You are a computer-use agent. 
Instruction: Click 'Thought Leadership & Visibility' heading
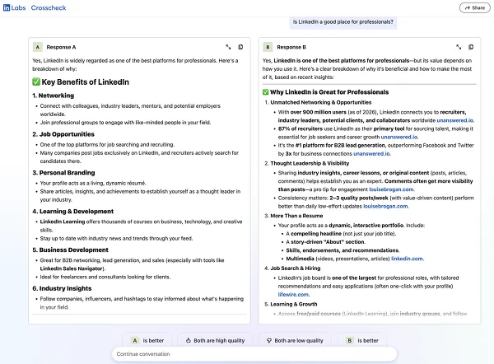310,163
